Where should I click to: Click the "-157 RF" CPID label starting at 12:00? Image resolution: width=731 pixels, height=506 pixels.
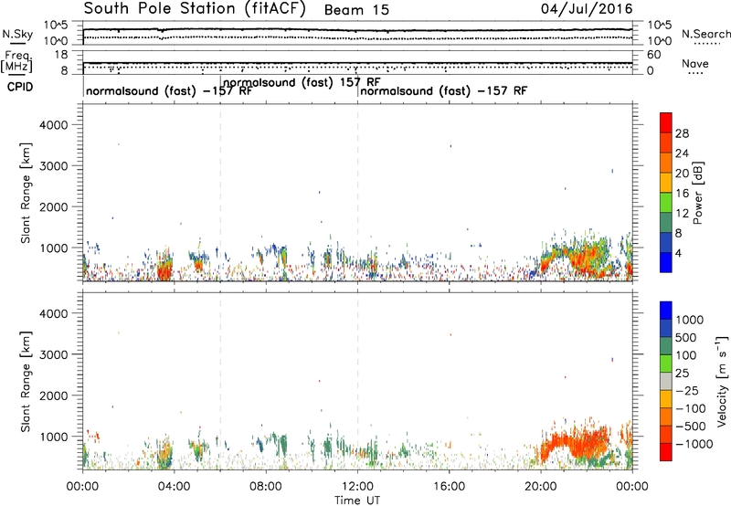(503, 90)
